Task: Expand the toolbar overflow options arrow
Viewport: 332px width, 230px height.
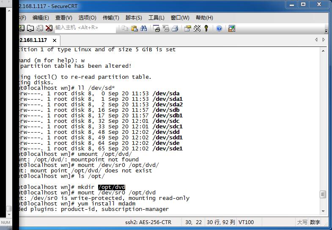Action: point(326,31)
